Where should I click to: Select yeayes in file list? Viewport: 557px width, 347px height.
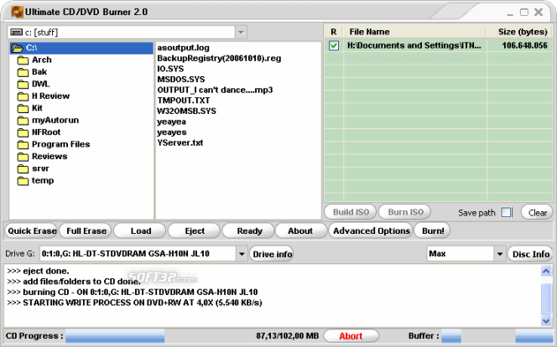pyautogui.click(x=172, y=132)
